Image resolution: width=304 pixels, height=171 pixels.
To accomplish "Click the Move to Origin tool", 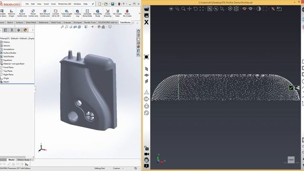I will (x=11, y=13).
